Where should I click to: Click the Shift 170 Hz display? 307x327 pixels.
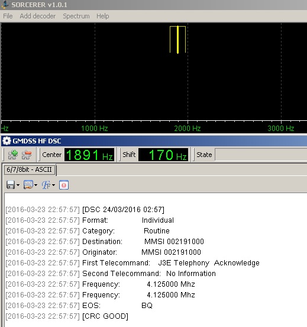[x=163, y=155]
